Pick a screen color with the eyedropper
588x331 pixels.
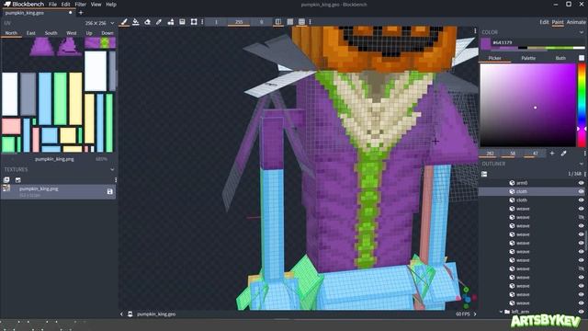pos(563,154)
